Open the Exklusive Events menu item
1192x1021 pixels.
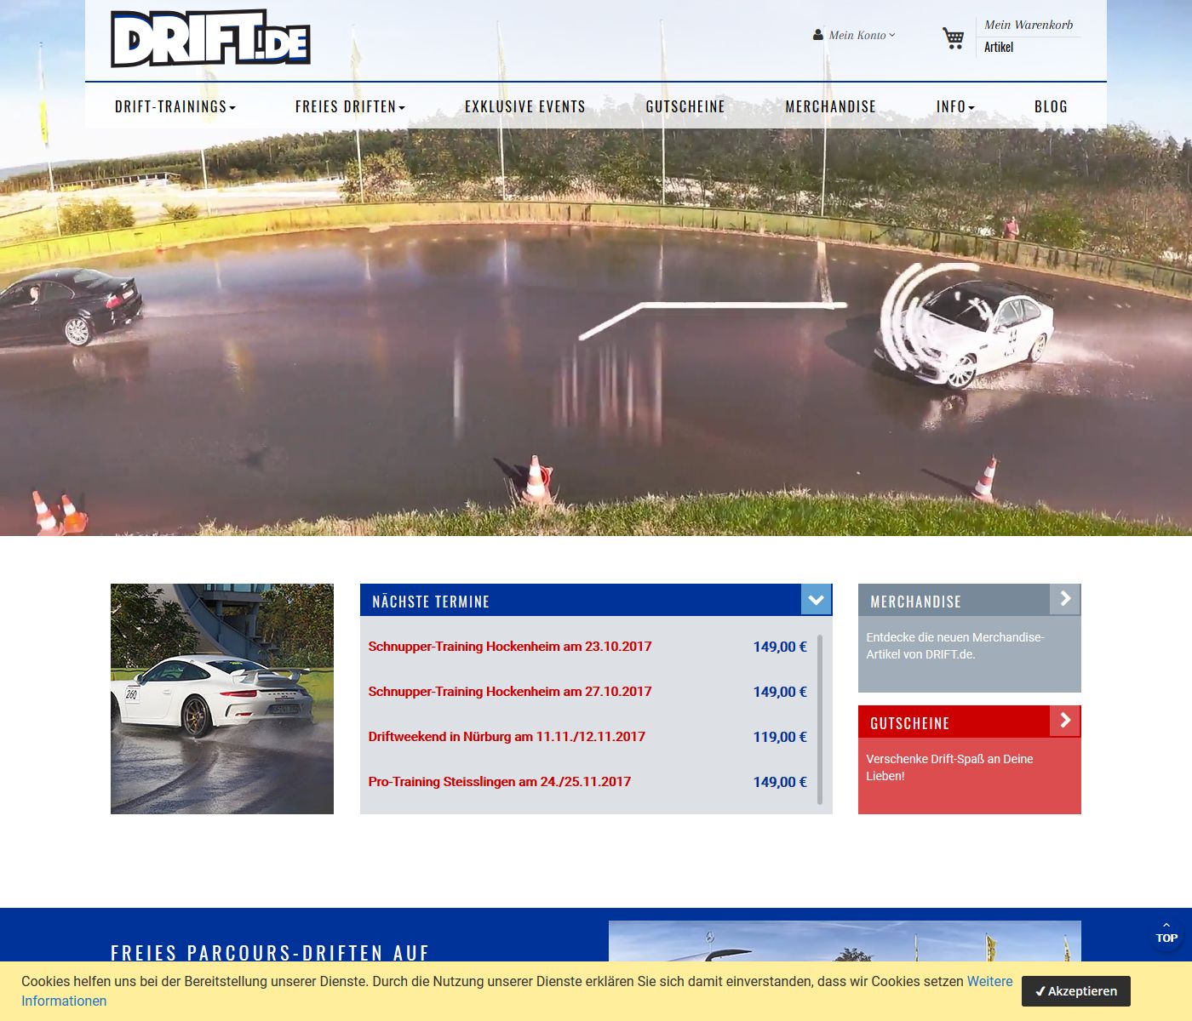click(524, 106)
